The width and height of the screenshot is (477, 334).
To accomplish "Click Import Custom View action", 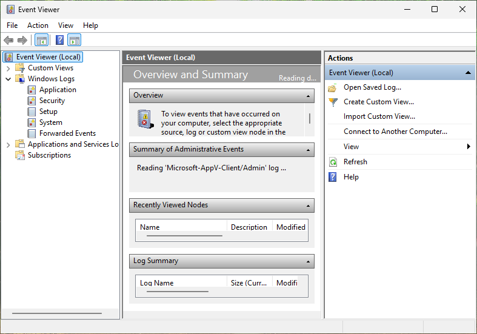I will click(x=379, y=116).
